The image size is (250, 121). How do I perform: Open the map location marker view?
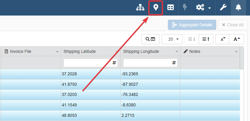156,8
